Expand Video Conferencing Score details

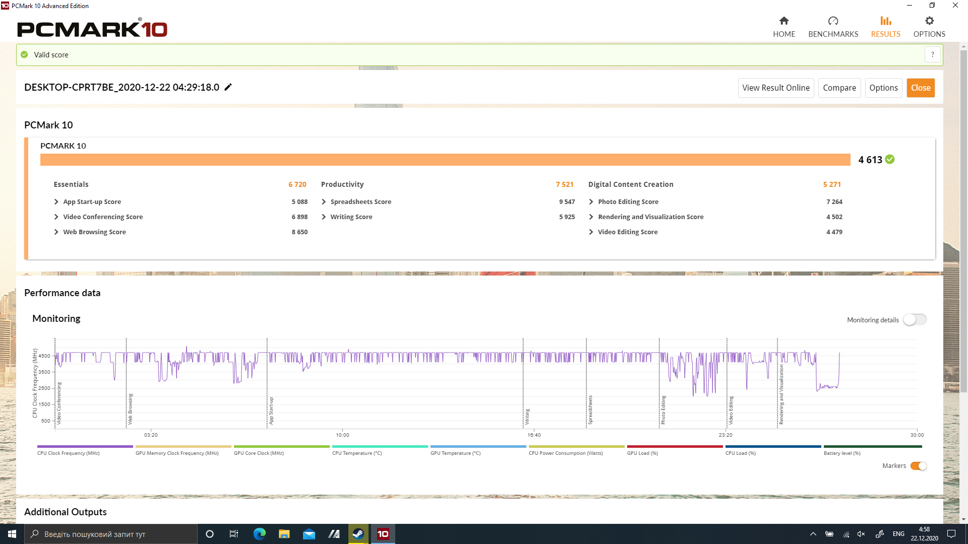click(x=56, y=217)
